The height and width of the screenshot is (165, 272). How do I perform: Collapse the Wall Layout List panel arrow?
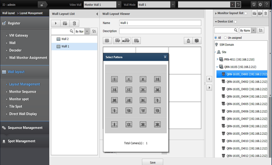(x=97, y=14)
